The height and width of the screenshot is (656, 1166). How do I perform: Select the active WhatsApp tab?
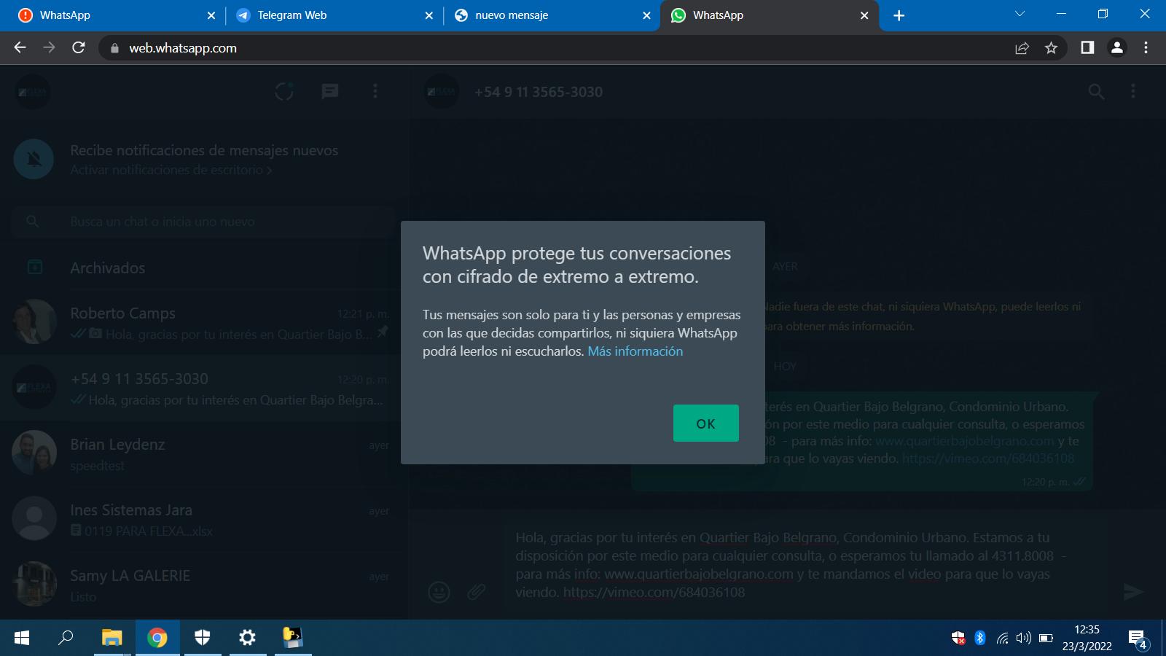[x=769, y=15]
